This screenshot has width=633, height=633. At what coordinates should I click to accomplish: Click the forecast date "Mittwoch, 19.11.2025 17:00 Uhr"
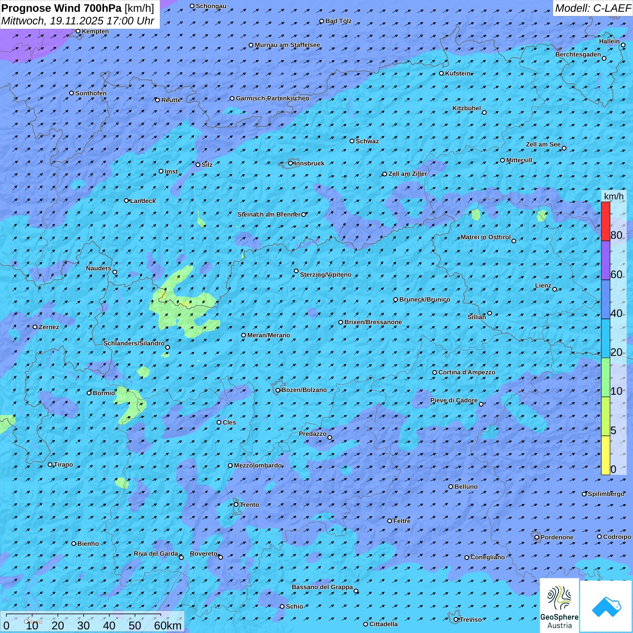point(78,21)
